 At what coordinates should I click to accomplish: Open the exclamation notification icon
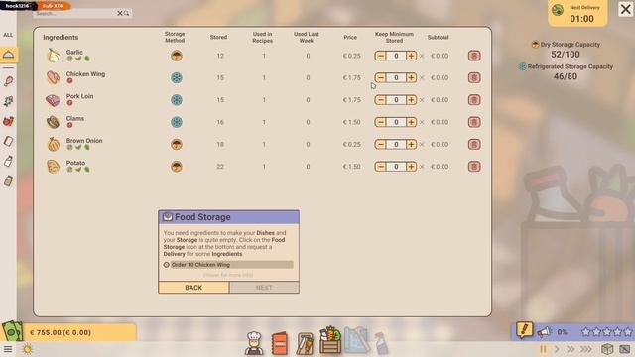(x=524, y=330)
